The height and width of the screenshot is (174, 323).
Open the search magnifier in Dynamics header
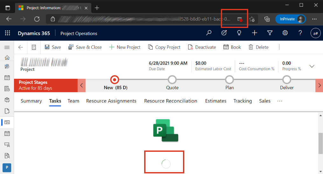[209, 33]
